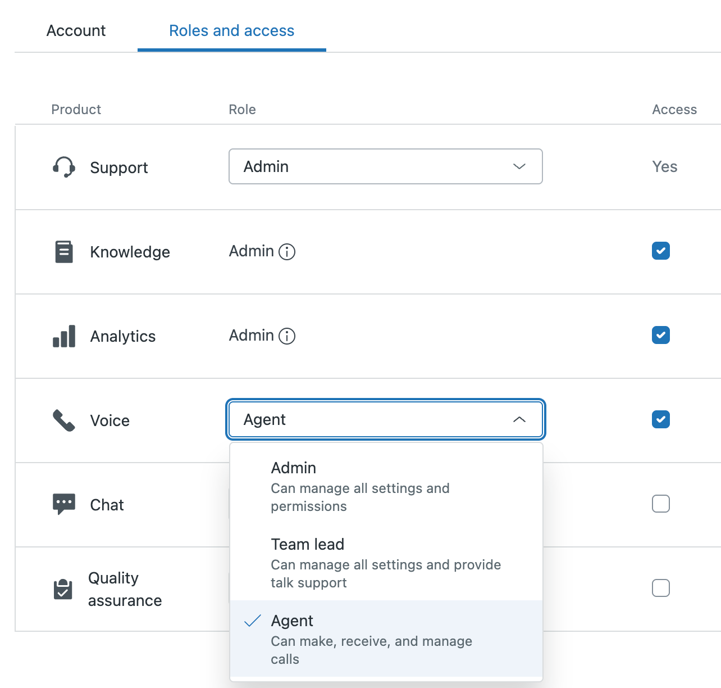721x688 pixels.
Task: Uncheck the Knowledge access checkbox
Action: pyautogui.click(x=661, y=251)
